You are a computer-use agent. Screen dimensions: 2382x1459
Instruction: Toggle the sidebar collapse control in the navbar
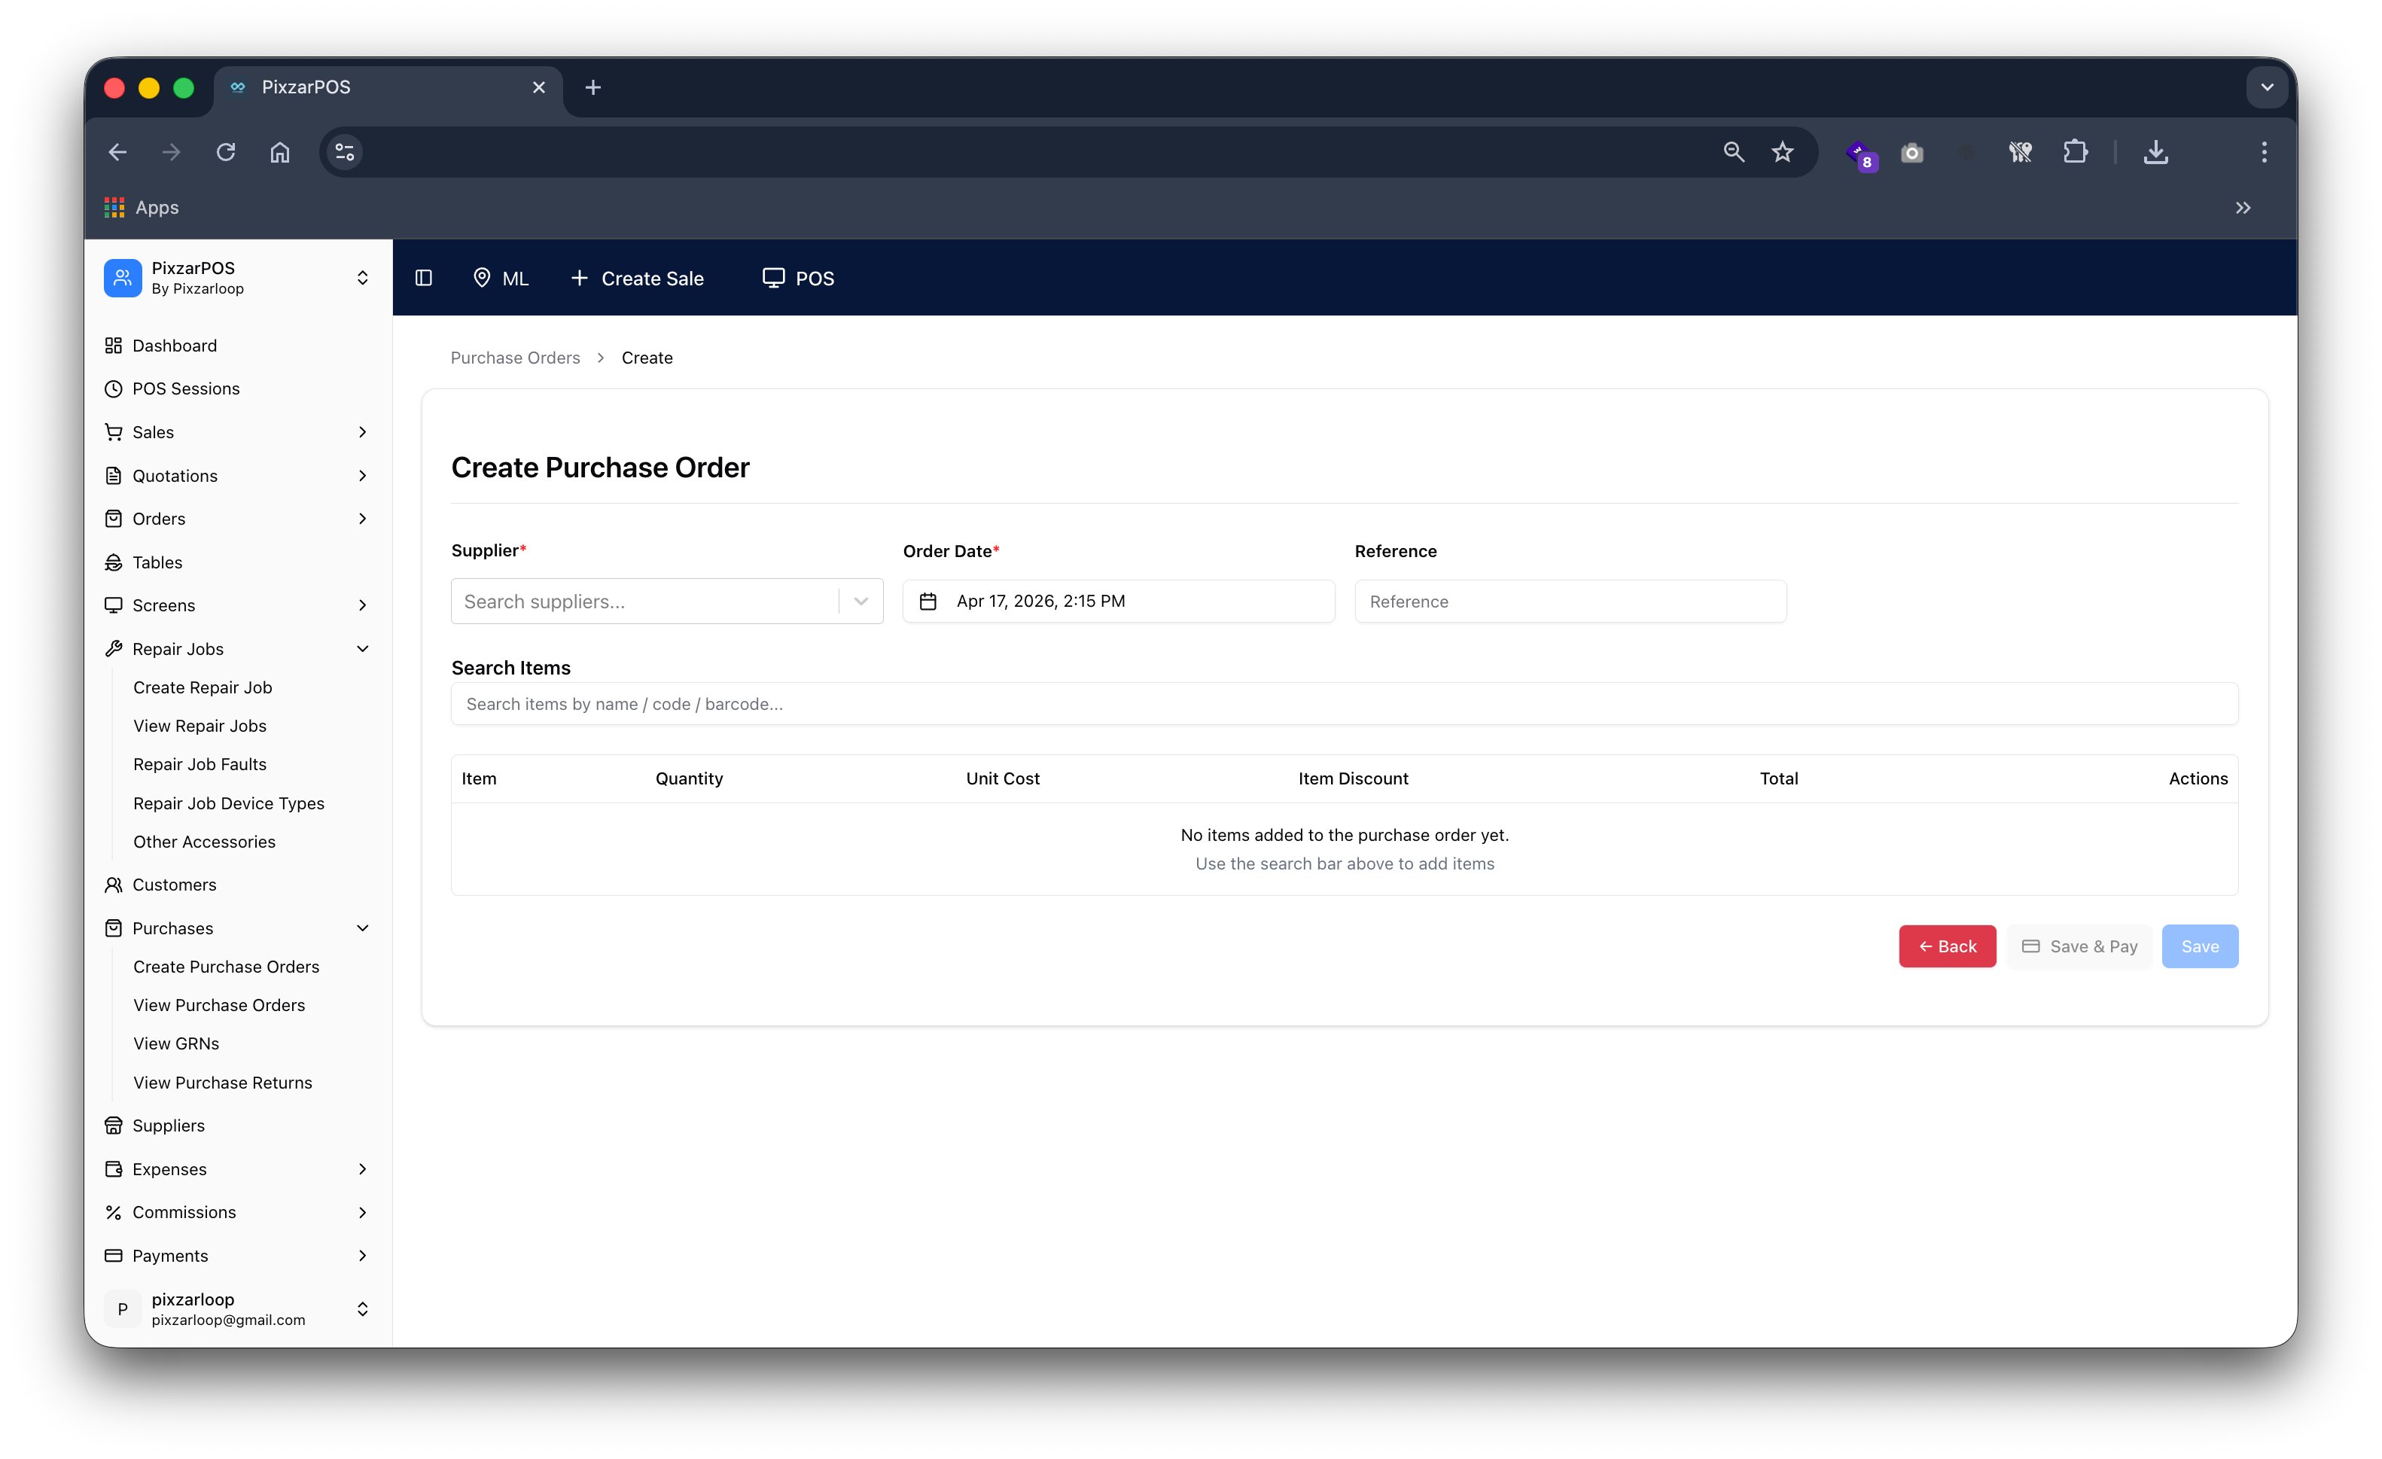coord(423,278)
